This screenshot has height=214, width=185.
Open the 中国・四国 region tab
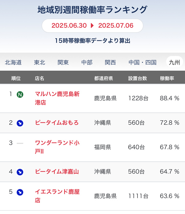[x=142, y=63]
